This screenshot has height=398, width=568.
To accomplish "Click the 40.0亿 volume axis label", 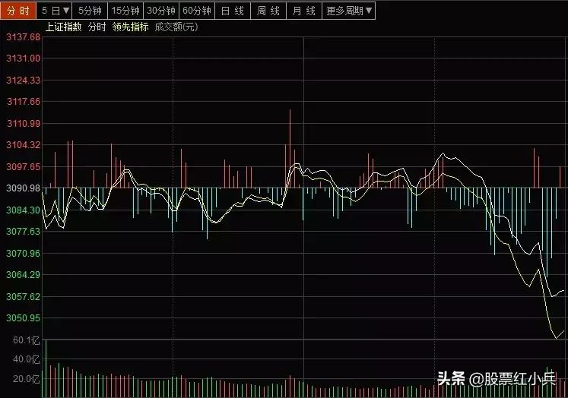I will (x=26, y=359).
